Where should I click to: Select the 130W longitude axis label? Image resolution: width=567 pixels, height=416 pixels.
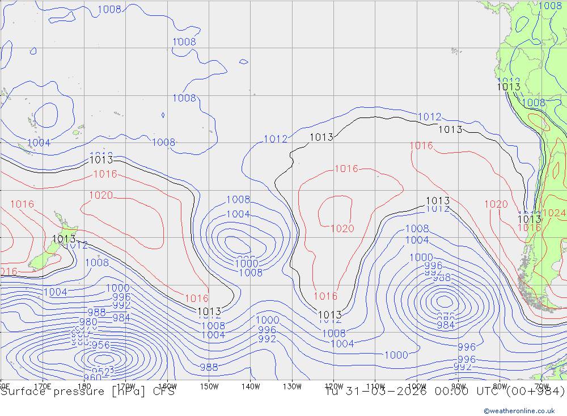[292, 386]
